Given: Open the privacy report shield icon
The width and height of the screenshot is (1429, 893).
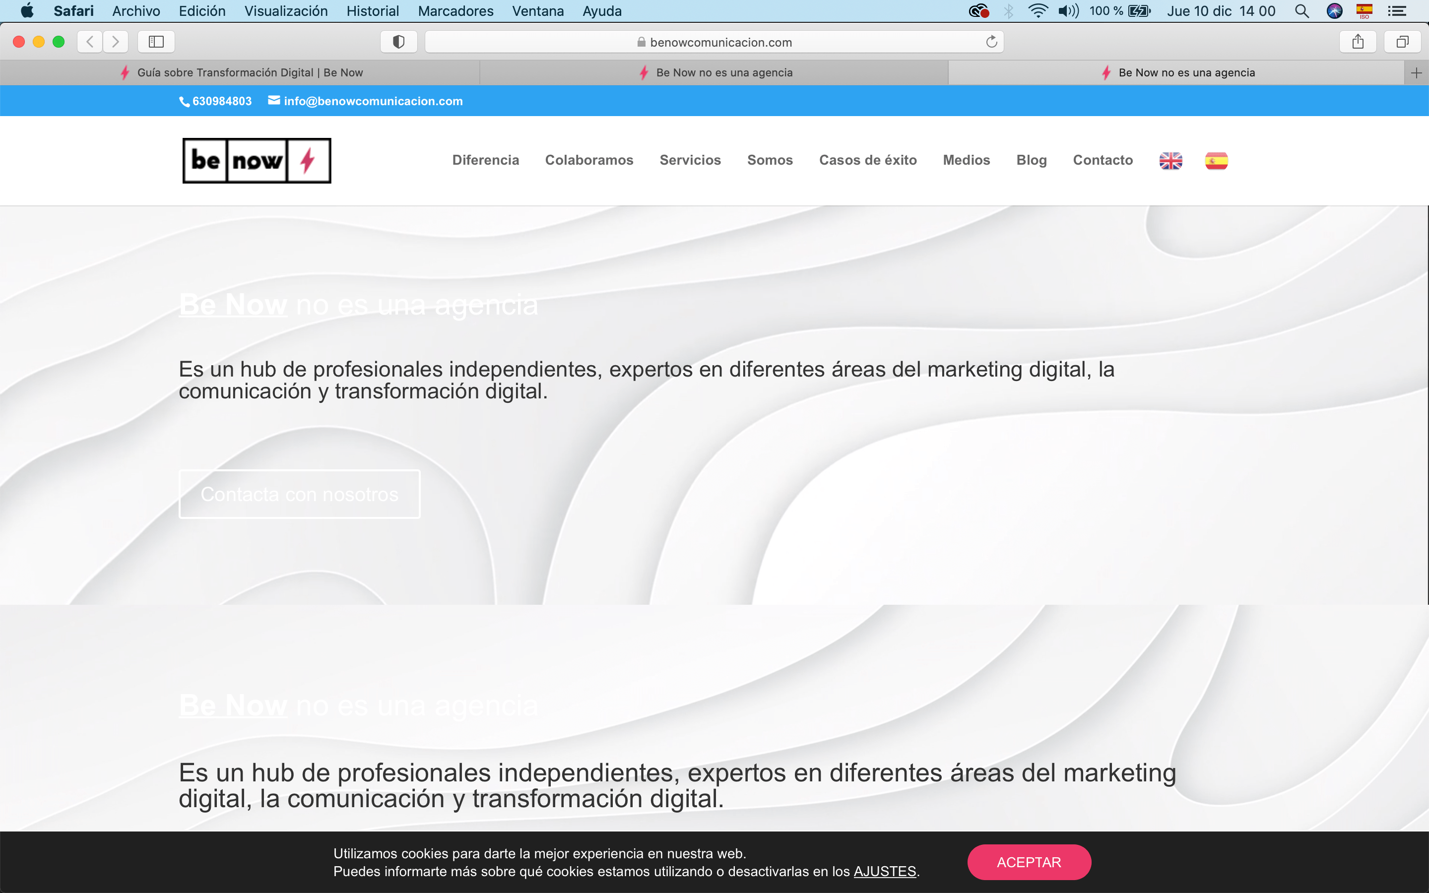Looking at the screenshot, I should pos(398,42).
